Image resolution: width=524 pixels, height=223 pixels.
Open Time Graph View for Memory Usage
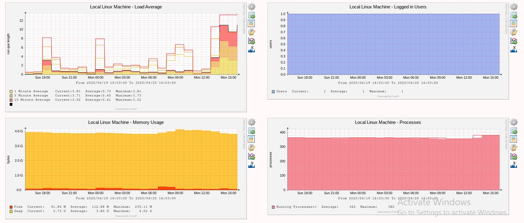click(x=251, y=139)
